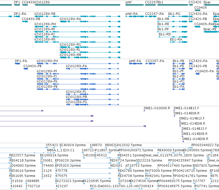Viewport: 219px width, 190px height.
Task: Click the Eb1-PD protein label
Action: [x=179, y=76]
